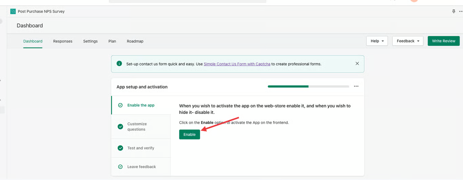Click the green Enable button
This screenshot has width=463, height=180.
(189, 134)
